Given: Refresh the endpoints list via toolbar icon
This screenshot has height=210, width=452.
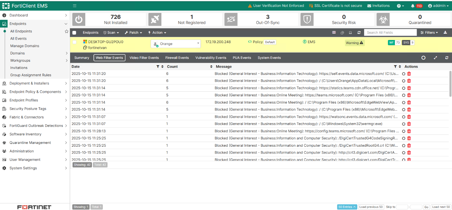Looking at the screenshot, I should (x=359, y=32).
